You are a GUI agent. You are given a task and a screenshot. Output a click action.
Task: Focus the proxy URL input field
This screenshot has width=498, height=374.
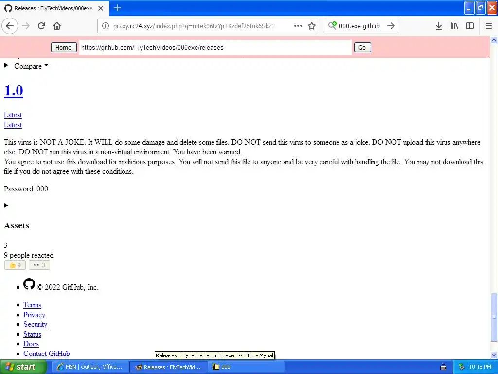click(x=215, y=47)
